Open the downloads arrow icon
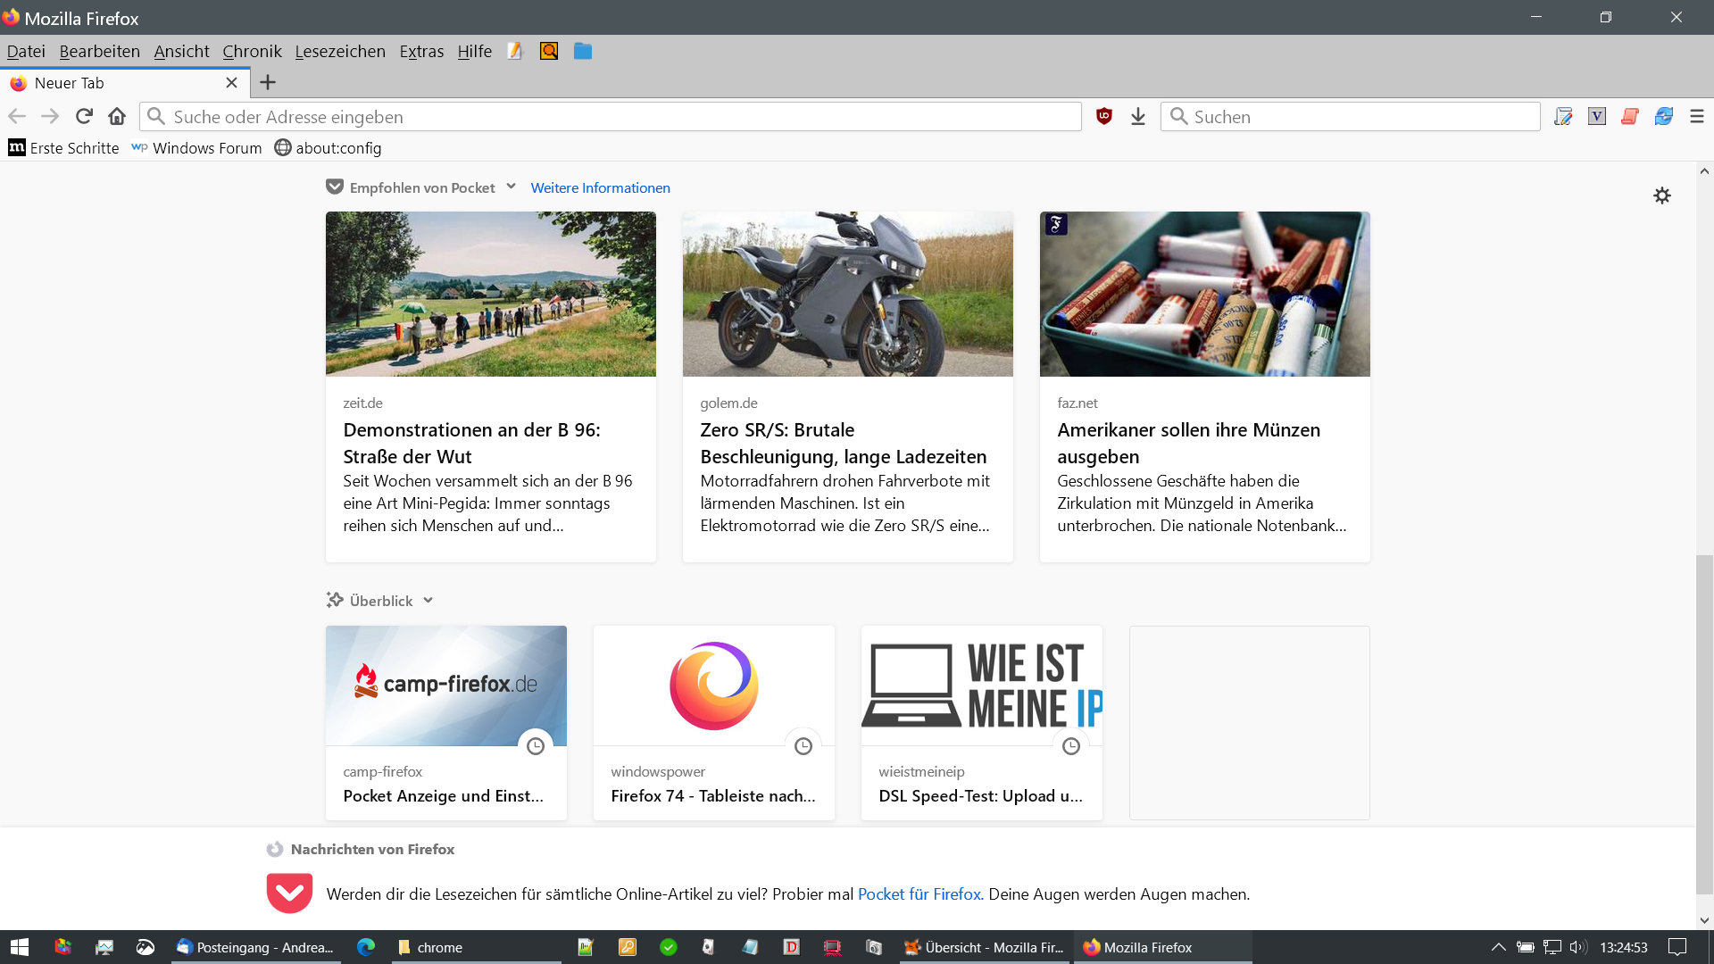 click(x=1137, y=117)
